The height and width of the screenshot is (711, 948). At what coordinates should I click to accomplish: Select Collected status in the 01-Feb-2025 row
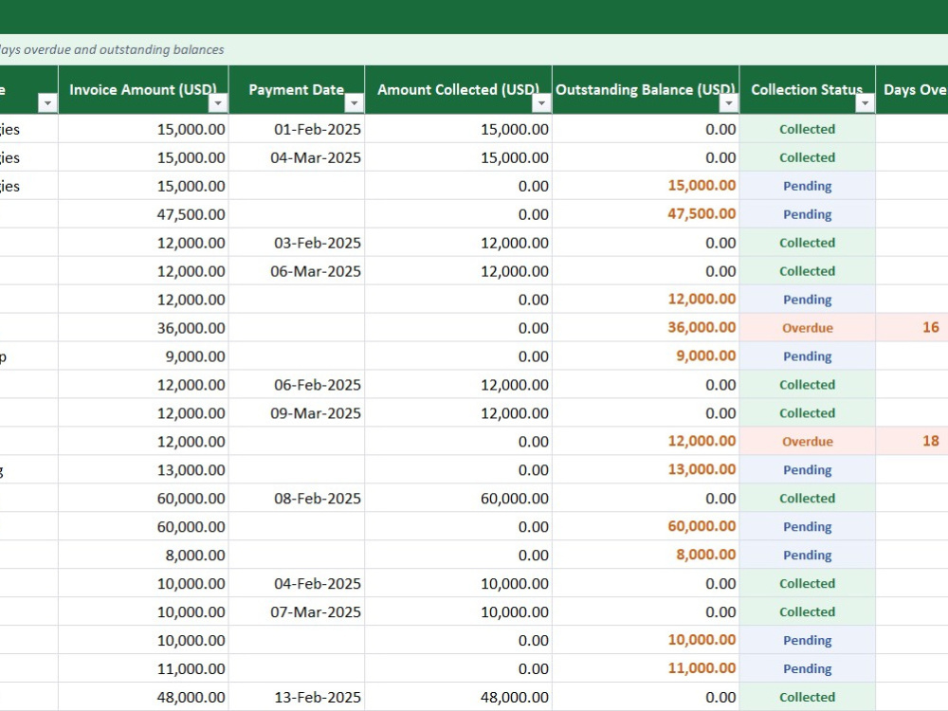(x=807, y=129)
